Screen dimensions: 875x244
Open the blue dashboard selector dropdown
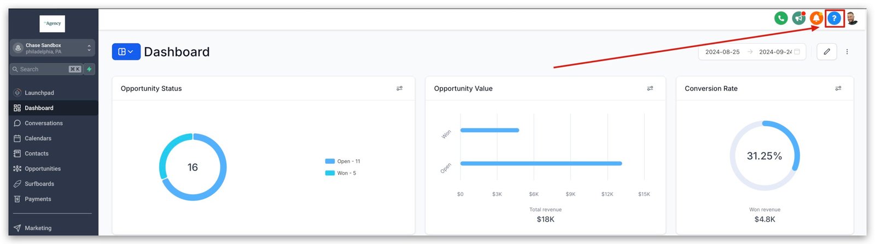(x=126, y=52)
